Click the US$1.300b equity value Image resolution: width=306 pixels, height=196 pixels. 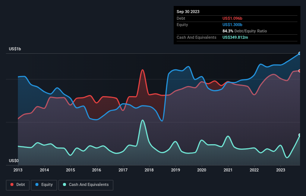[232, 25]
